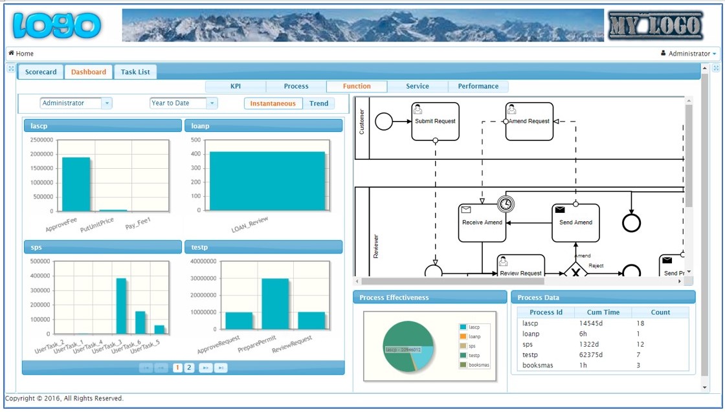The width and height of the screenshot is (725, 412).
Task: Click the booksmas legend color swatch
Action: [463, 365]
